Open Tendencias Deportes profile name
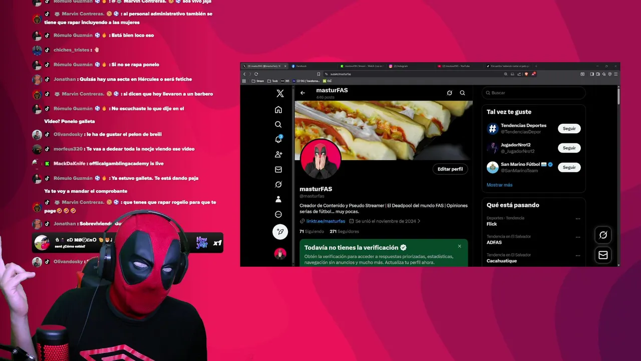The height and width of the screenshot is (361, 641). 523,125
